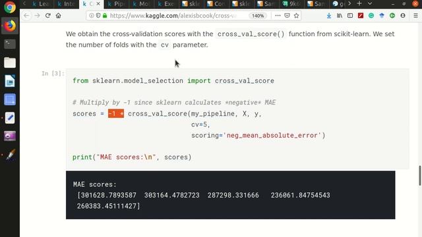Screen dimensions: 422x237
Task: Click the inline 'cv' parameter code
Action: pyautogui.click(x=164, y=45)
